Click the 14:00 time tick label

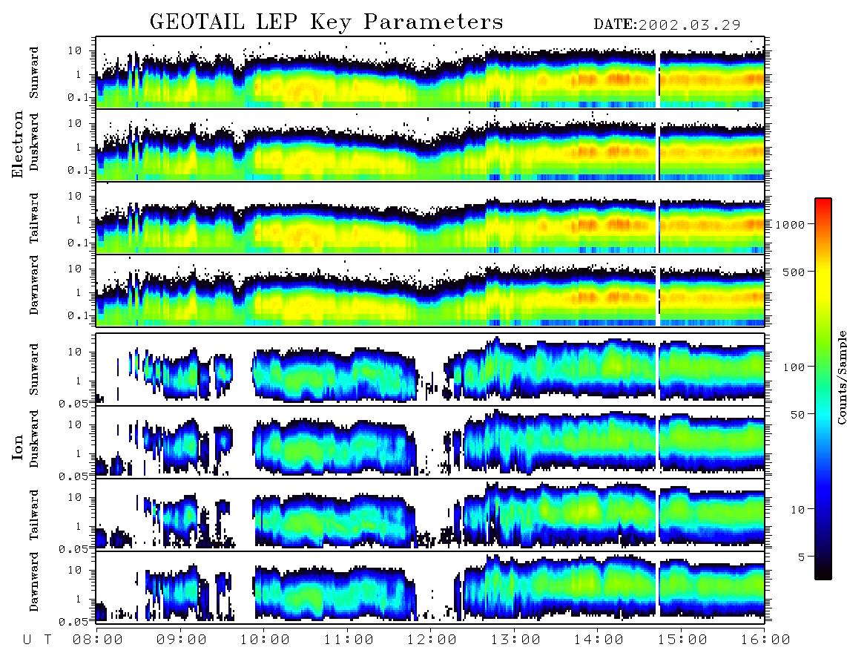pos(599,640)
